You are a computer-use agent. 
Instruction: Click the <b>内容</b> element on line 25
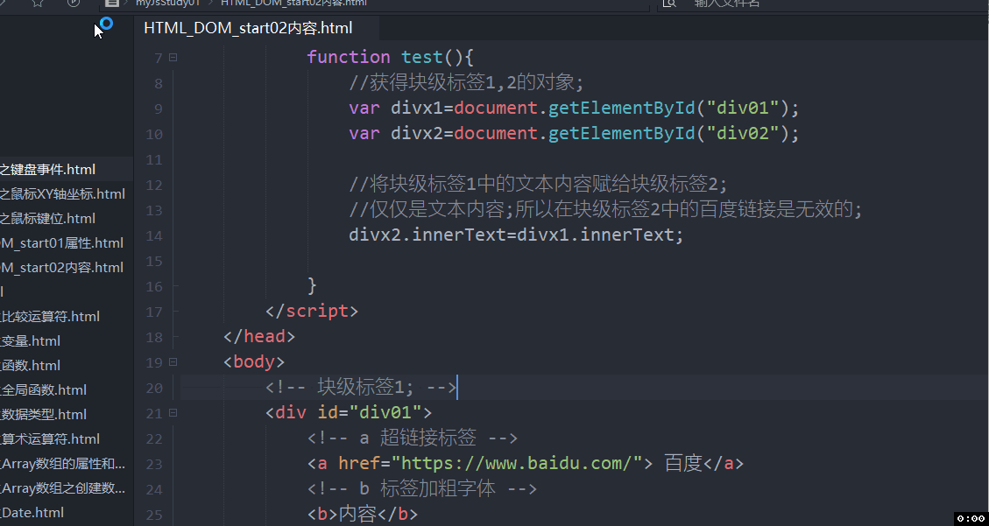(x=363, y=515)
